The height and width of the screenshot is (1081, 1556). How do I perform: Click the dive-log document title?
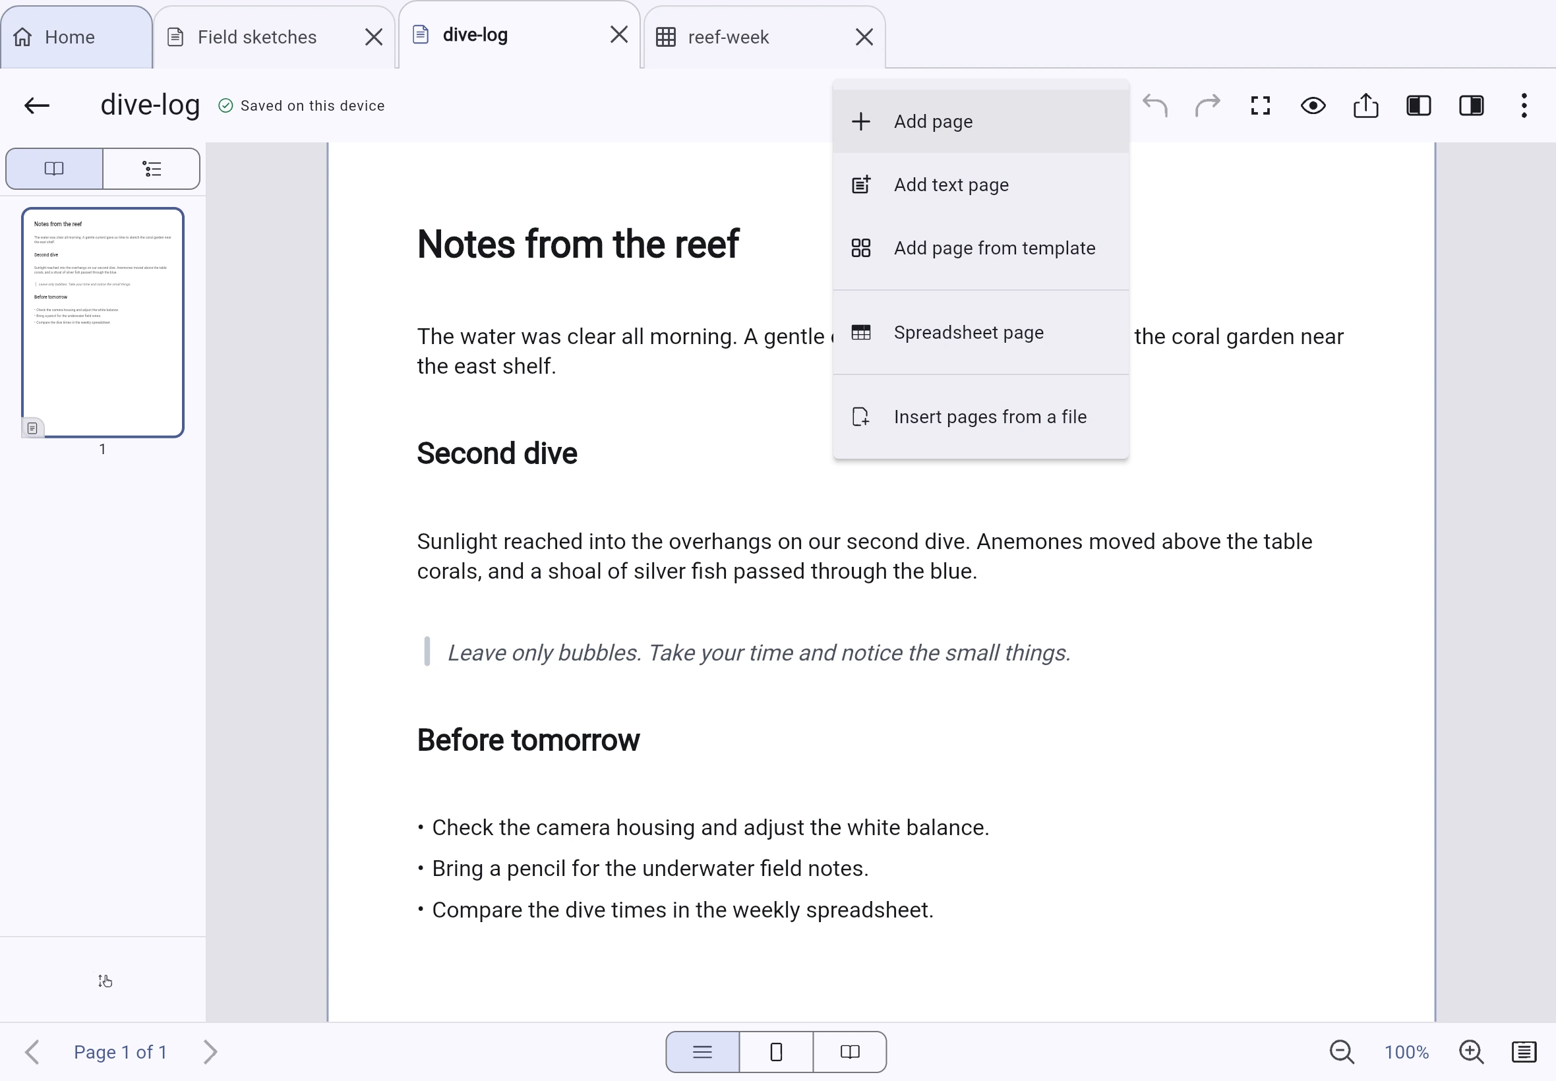pos(150,105)
